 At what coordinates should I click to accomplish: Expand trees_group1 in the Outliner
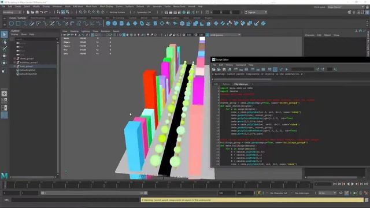point(14,66)
